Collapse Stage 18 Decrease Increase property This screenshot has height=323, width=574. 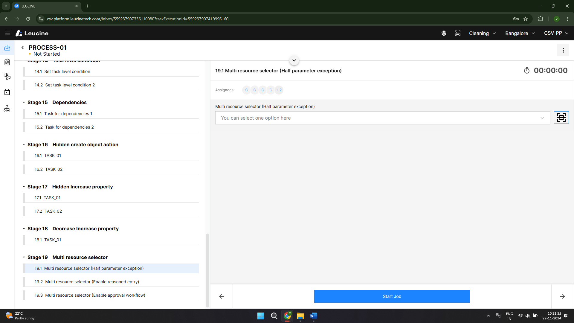24,228
